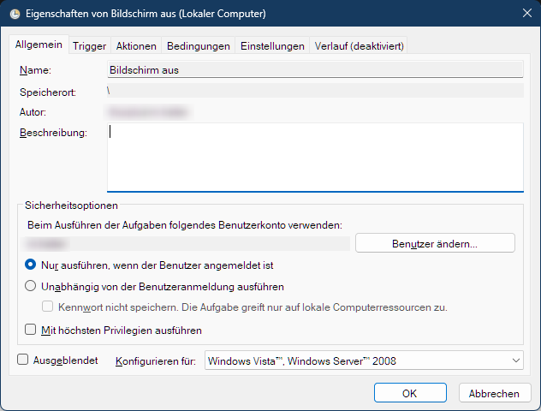Screen dimensions: 541x411
Task: Expand the 'Konfigurieren für' dropdown
Action: (x=364, y=361)
